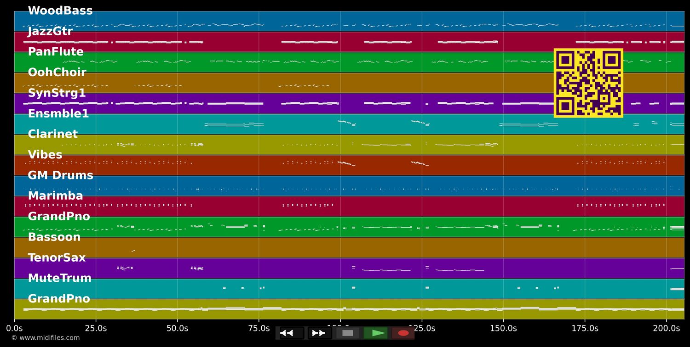
Task: Mute the MuteTrum track
Action: pyautogui.click(x=60, y=278)
